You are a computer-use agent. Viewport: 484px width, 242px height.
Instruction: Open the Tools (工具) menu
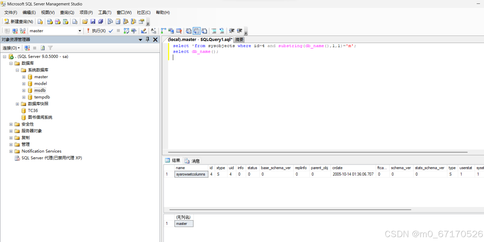pos(105,12)
